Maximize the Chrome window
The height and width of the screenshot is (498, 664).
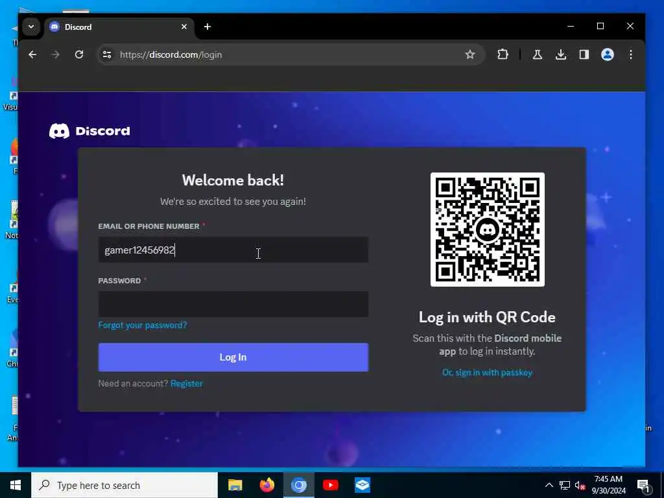[x=600, y=26]
